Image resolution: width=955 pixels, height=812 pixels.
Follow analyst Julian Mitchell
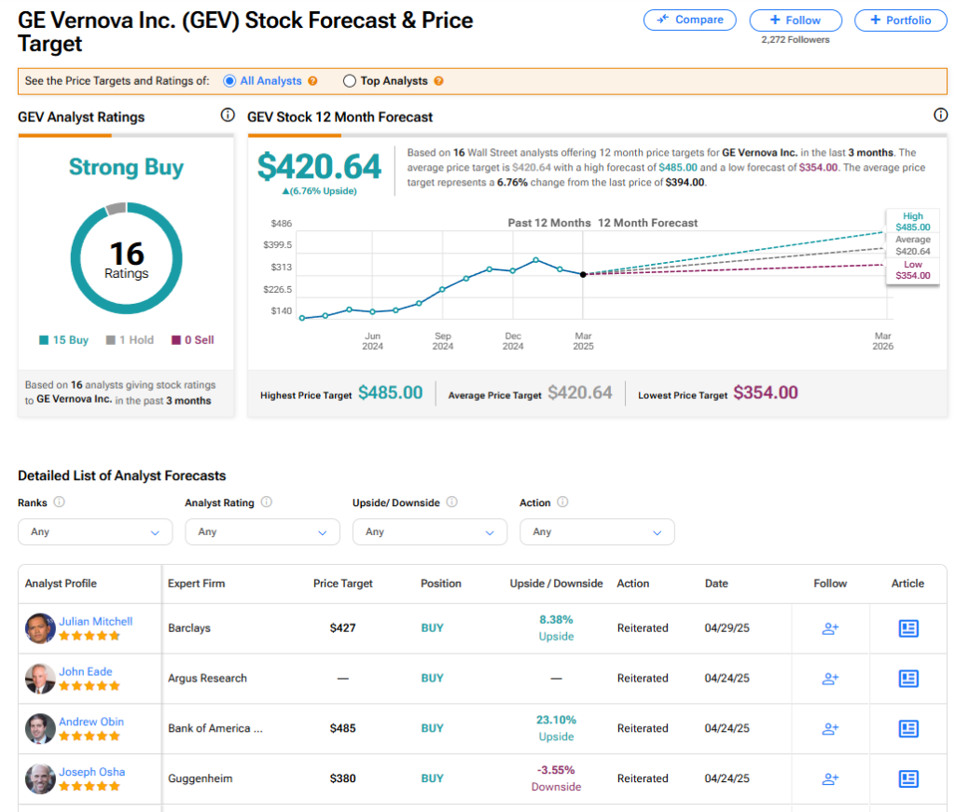830,628
